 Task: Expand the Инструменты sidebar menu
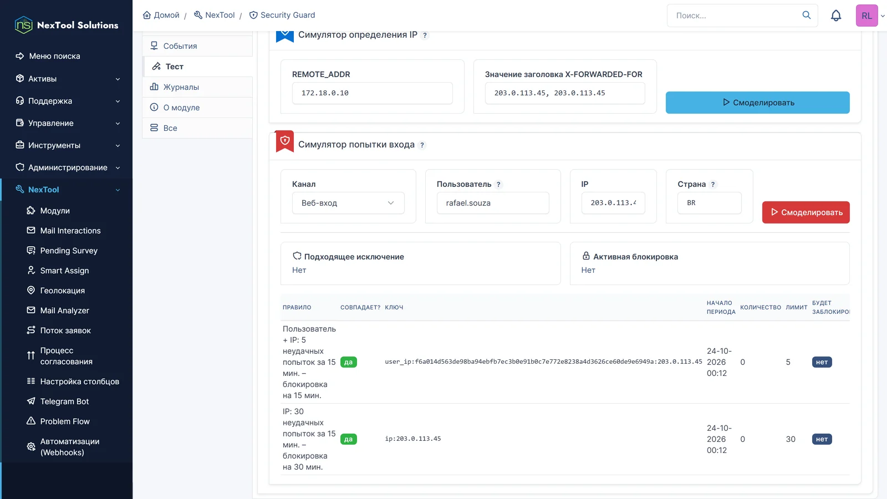67,145
